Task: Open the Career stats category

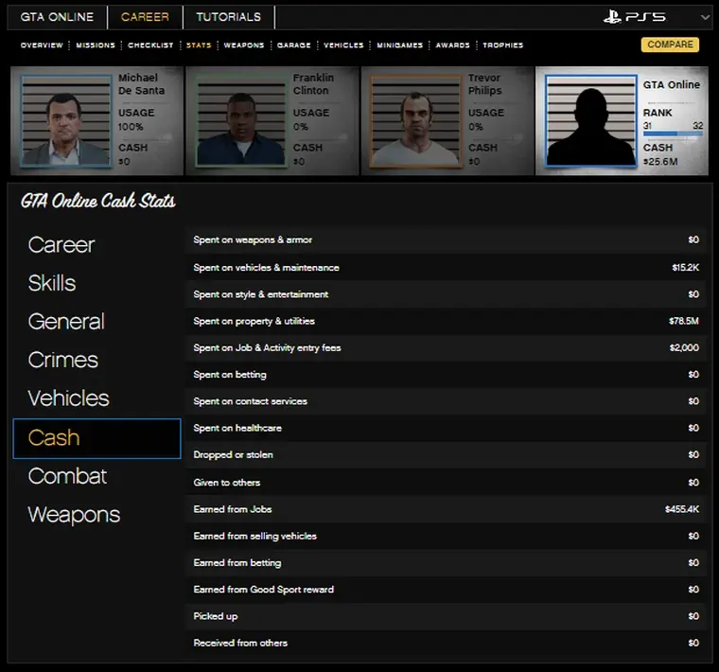Action: pos(61,245)
